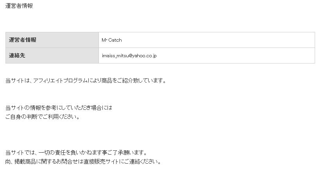This screenshot has width=319, height=171.
Task: Click the line about 掲載商品に関するお問合せ
Action: (x=83, y=162)
